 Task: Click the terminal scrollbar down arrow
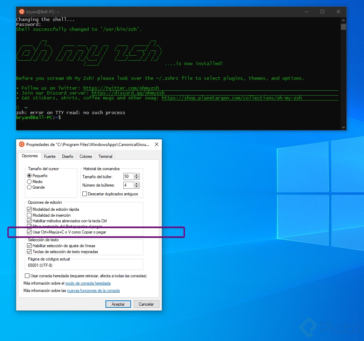[x=343, y=127]
